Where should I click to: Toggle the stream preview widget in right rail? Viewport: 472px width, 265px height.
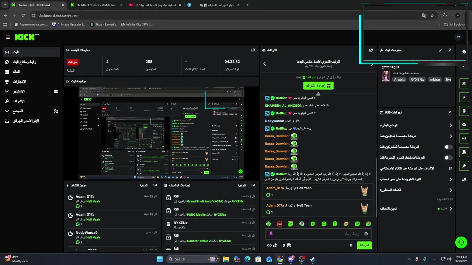464,84
